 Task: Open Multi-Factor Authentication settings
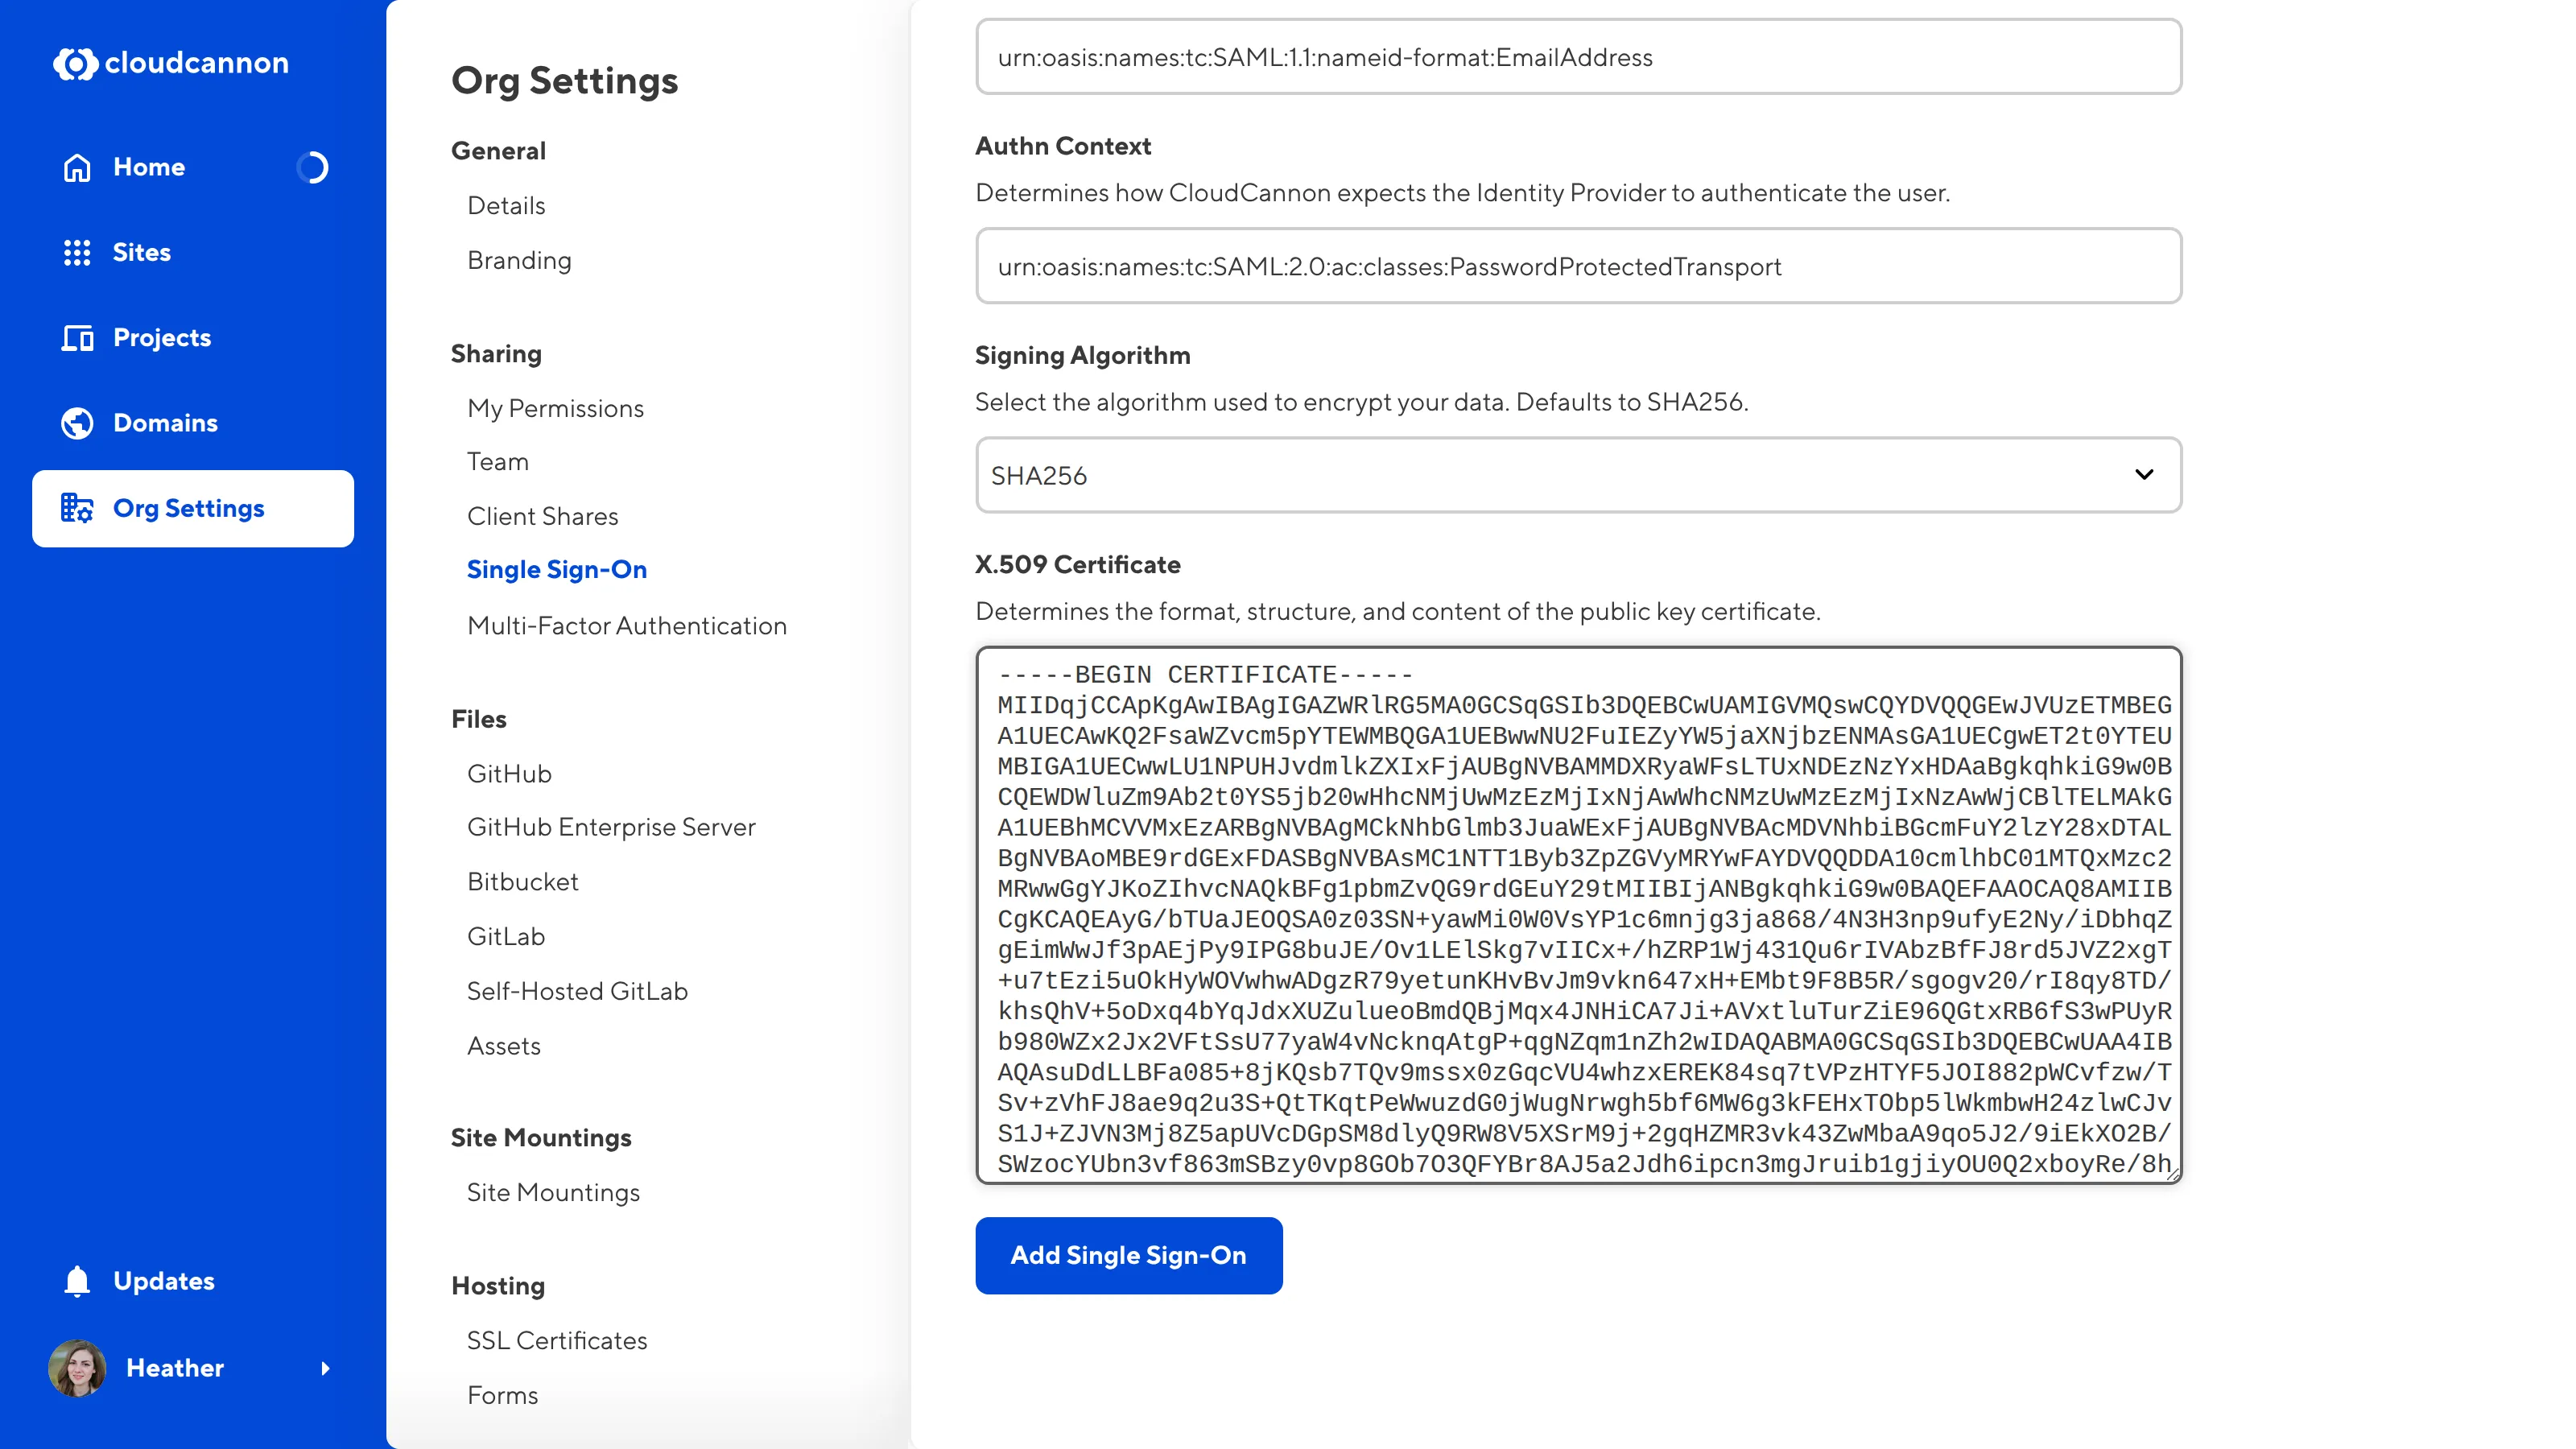coord(626,625)
